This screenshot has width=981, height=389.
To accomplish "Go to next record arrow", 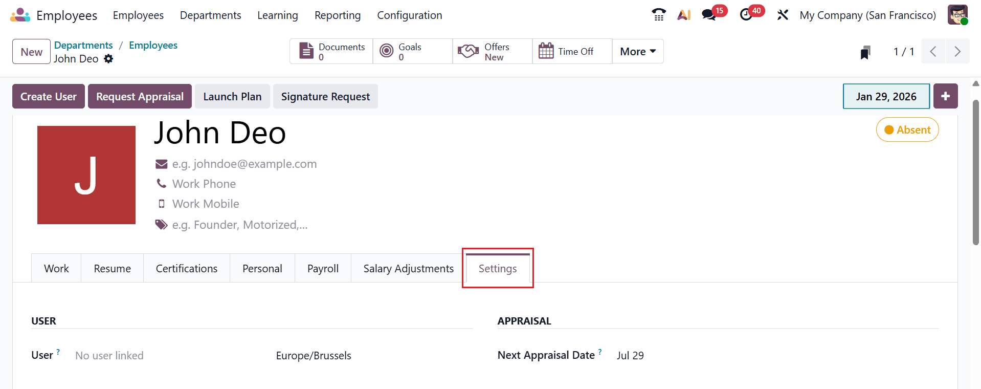I will click(x=957, y=51).
